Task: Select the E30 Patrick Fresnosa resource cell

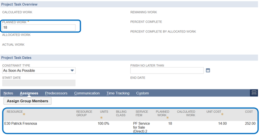Action: (x=21, y=124)
